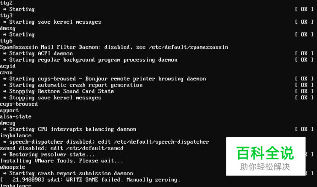Click the asterisk before Starting crash report submission
317x187 pixels.
tap(5, 173)
